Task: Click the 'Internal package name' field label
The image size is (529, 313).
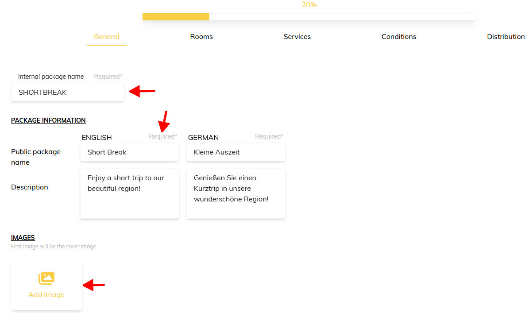Action: [51, 77]
